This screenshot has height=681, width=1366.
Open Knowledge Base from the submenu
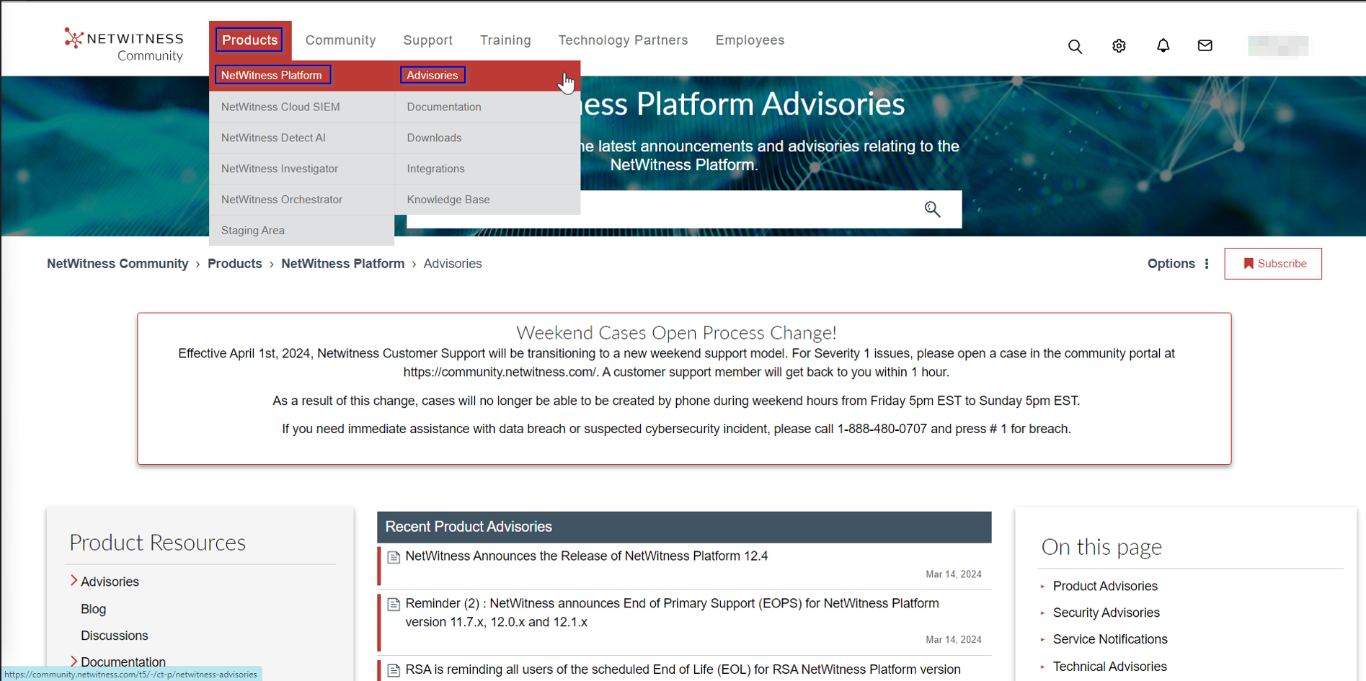(x=448, y=200)
